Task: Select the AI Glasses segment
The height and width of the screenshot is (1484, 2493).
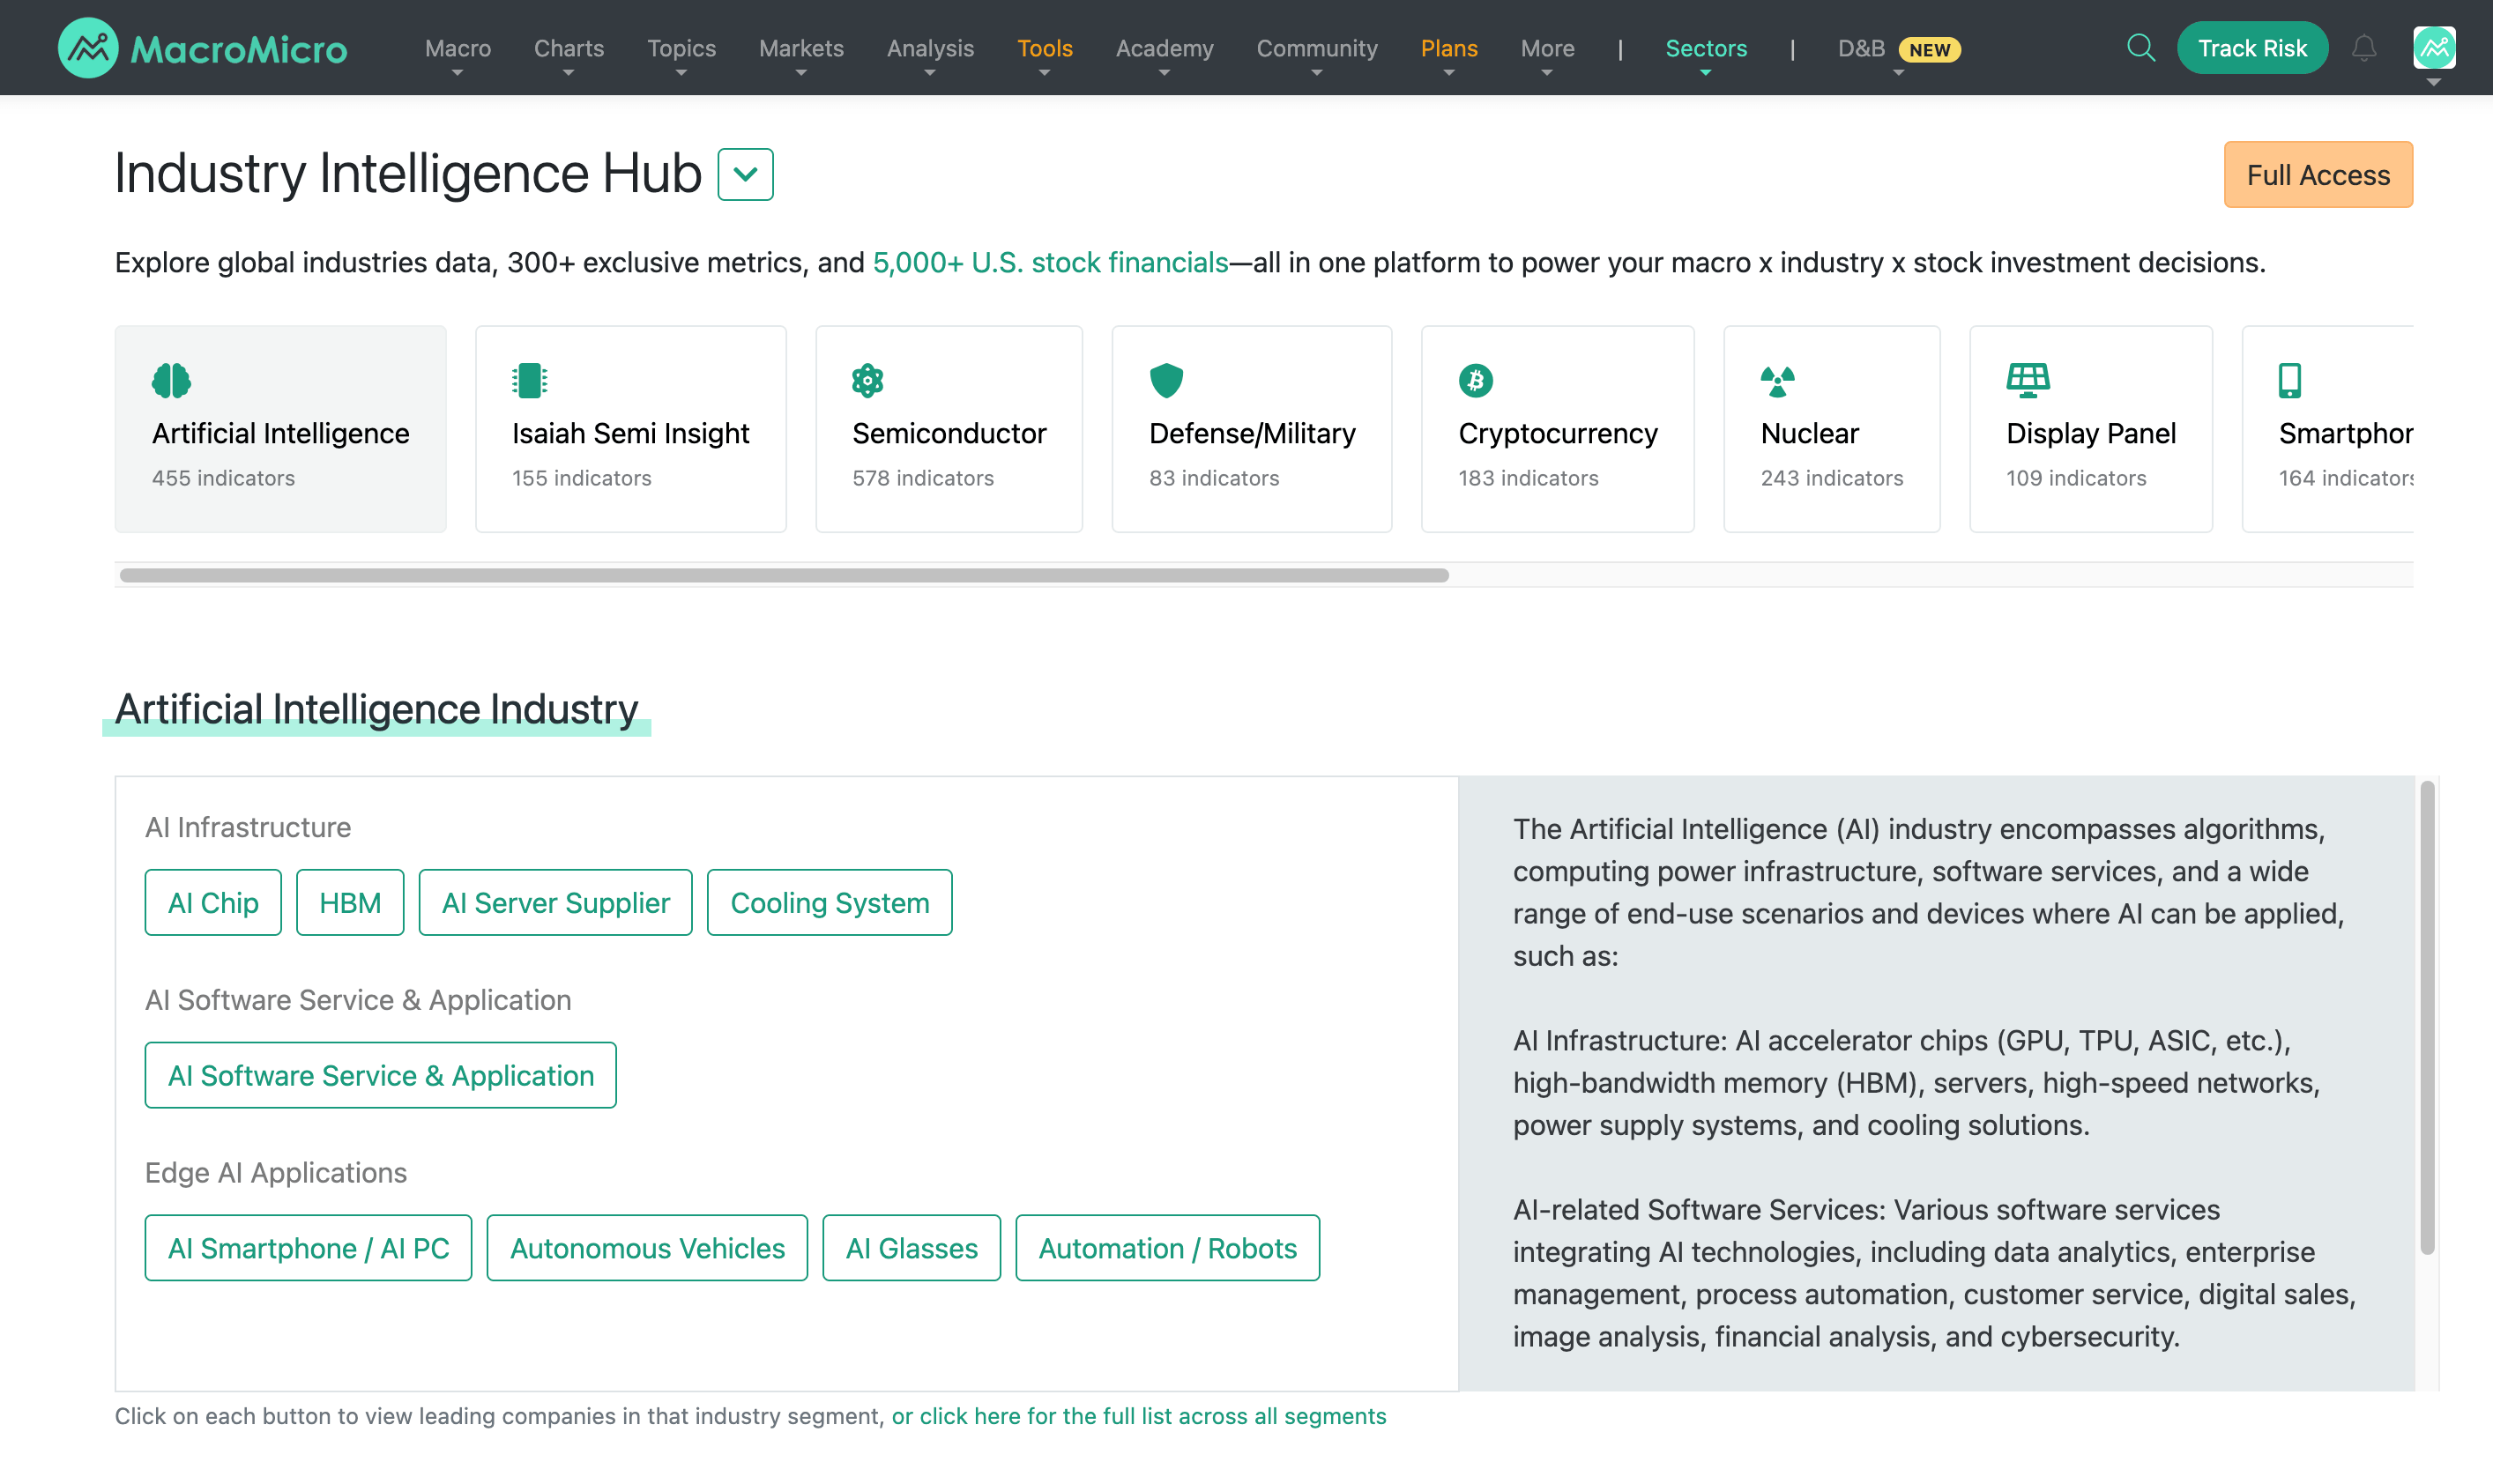Action: click(912, 1248)
